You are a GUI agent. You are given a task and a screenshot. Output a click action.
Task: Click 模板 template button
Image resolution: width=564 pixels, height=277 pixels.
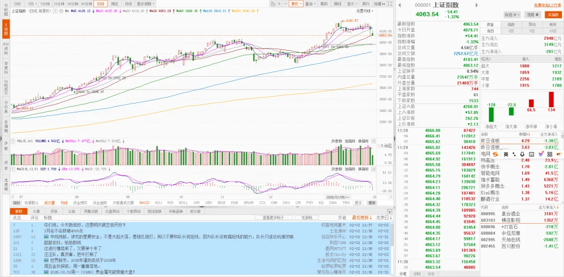coord(371,203)
